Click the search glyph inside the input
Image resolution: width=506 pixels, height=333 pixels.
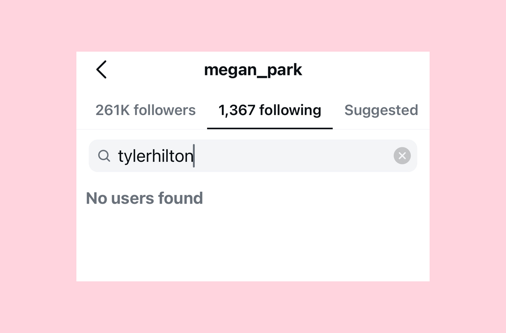pos(104,156)
